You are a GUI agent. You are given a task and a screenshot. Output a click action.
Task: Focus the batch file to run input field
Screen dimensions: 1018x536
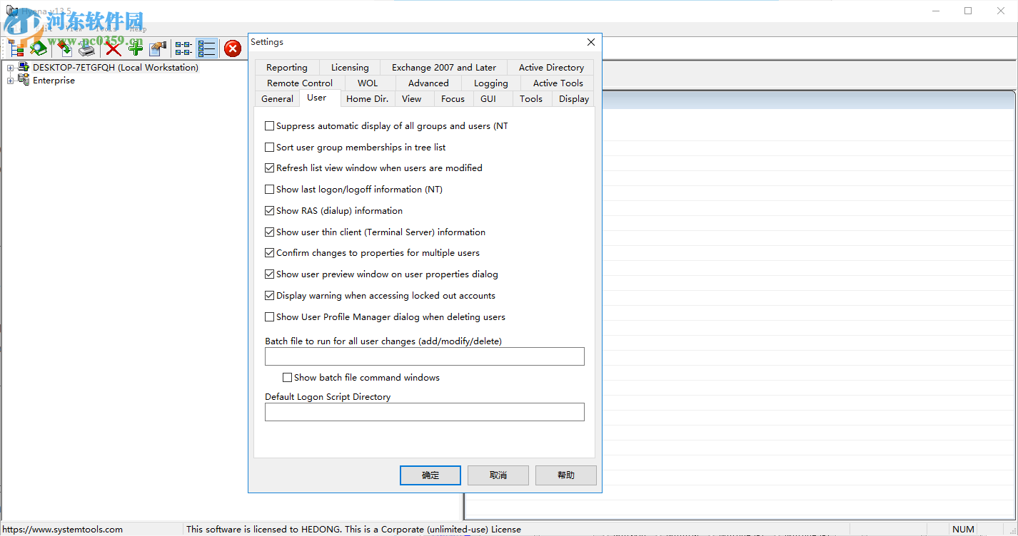425,356
